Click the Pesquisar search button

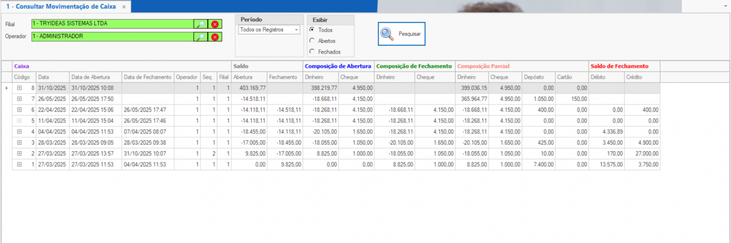tap(401, 34)
